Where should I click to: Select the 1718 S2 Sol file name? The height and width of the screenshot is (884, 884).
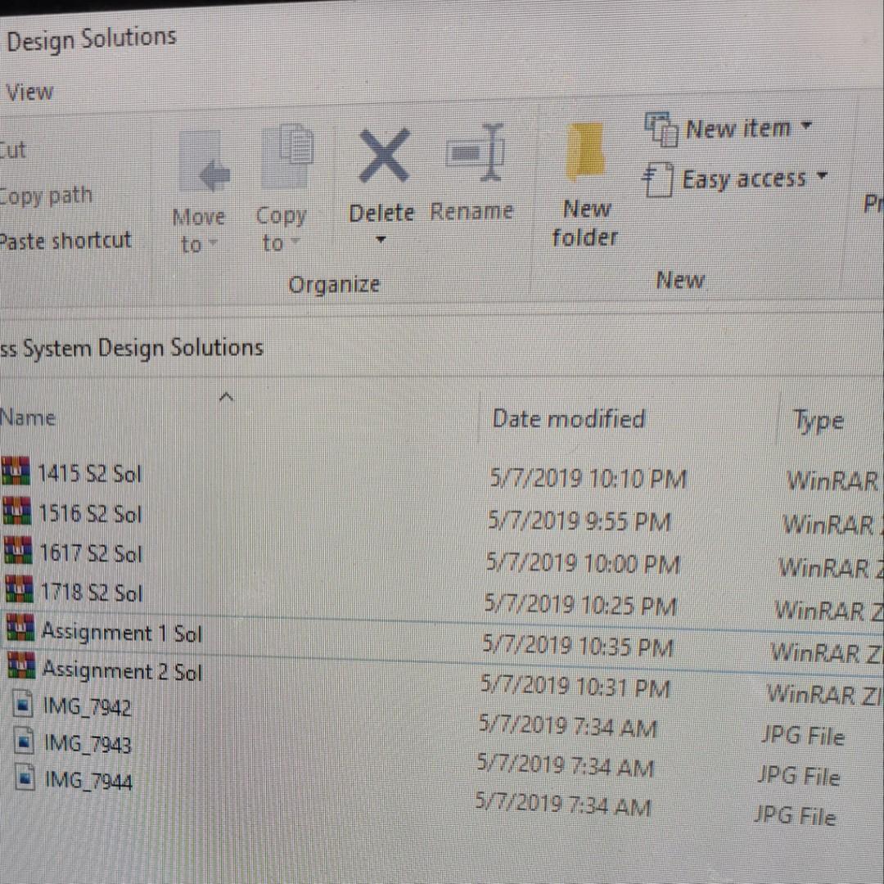(91, 592)
